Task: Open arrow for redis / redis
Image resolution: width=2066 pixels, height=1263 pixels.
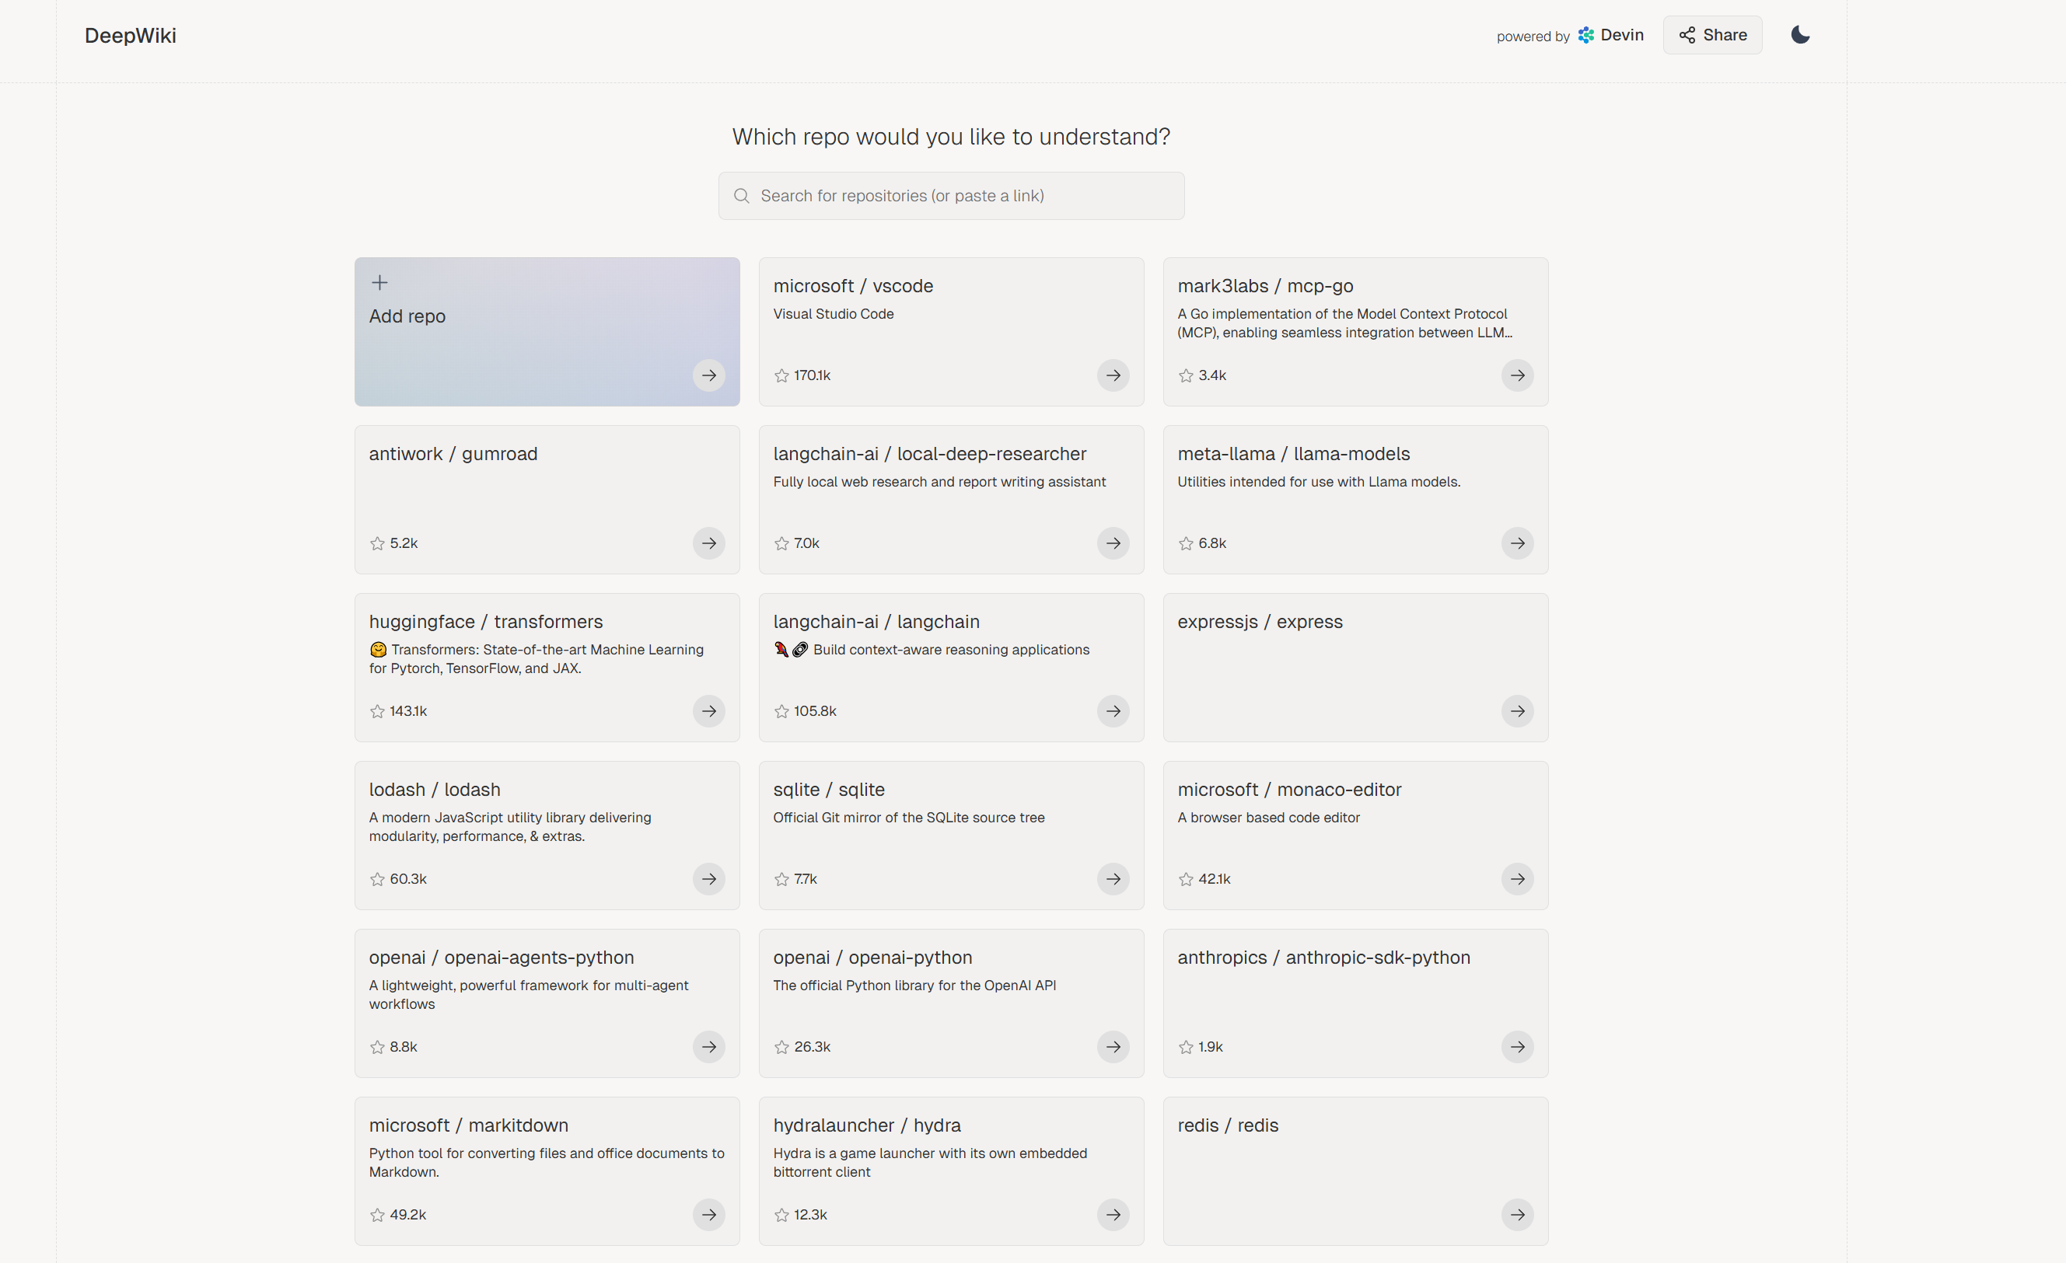Action: [1517, 1214]
